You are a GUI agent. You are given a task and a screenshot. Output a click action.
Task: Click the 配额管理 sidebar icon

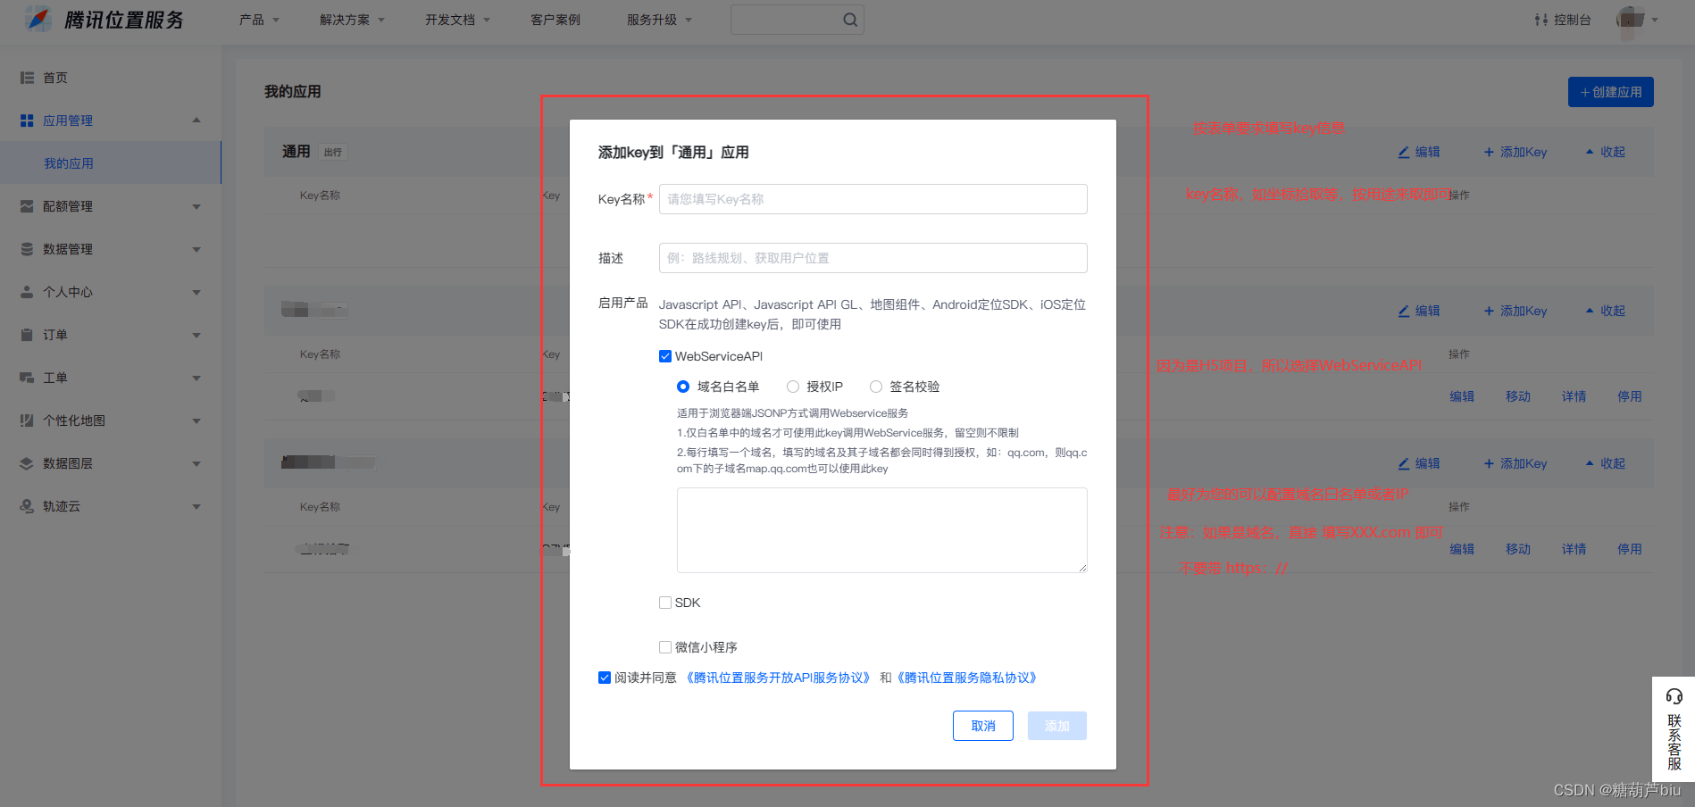[27, 206]
